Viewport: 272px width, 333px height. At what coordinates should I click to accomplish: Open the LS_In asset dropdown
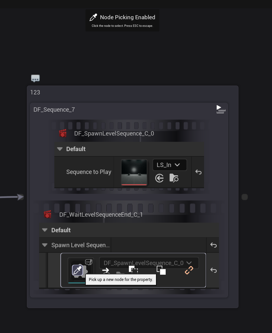pos(170,165)
